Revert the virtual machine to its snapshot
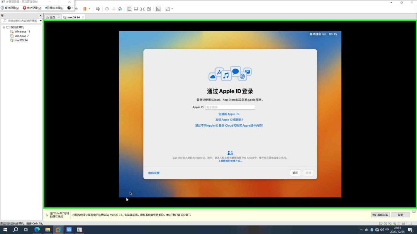The image size is (417, 234). tap(114, 8)
